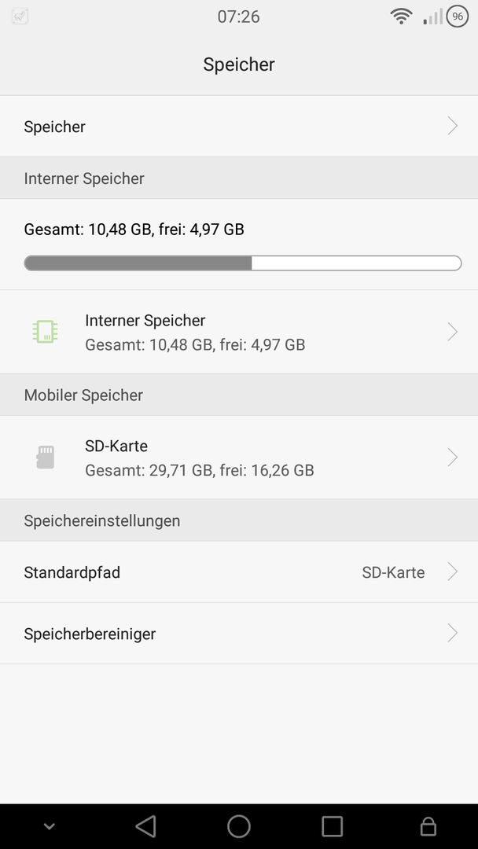Tap the grey SD card icon
The height and width of the screenshot is (849, 478).
point(45,457)
